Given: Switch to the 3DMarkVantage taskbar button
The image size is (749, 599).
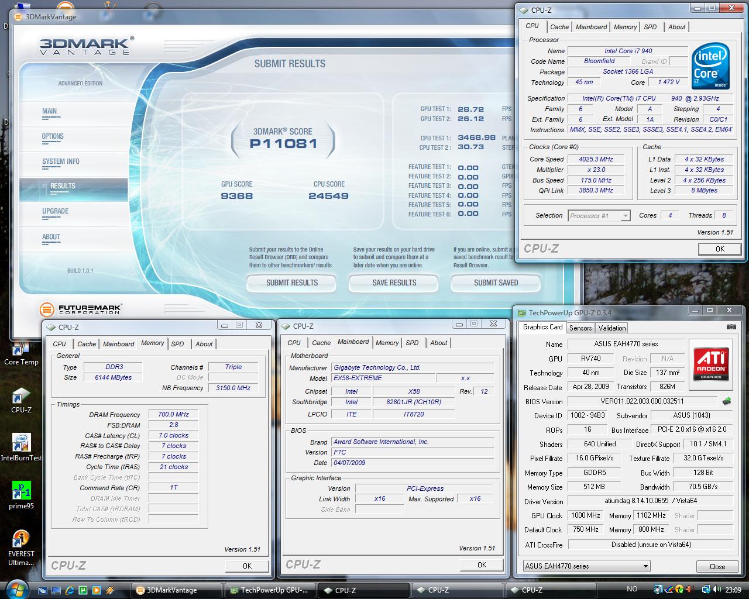Looking at the screenshot, I should 177,590.
